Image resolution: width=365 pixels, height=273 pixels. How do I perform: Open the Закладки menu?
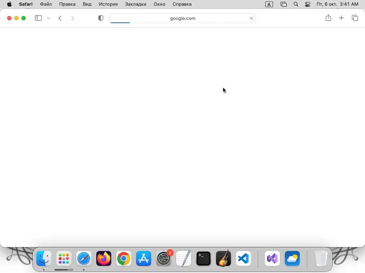(136, 4)
